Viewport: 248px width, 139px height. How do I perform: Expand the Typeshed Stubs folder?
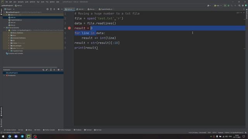tap(9, 51)
